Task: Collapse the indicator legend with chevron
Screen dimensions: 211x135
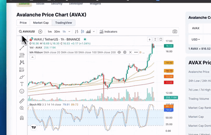Action: [32, 57]
